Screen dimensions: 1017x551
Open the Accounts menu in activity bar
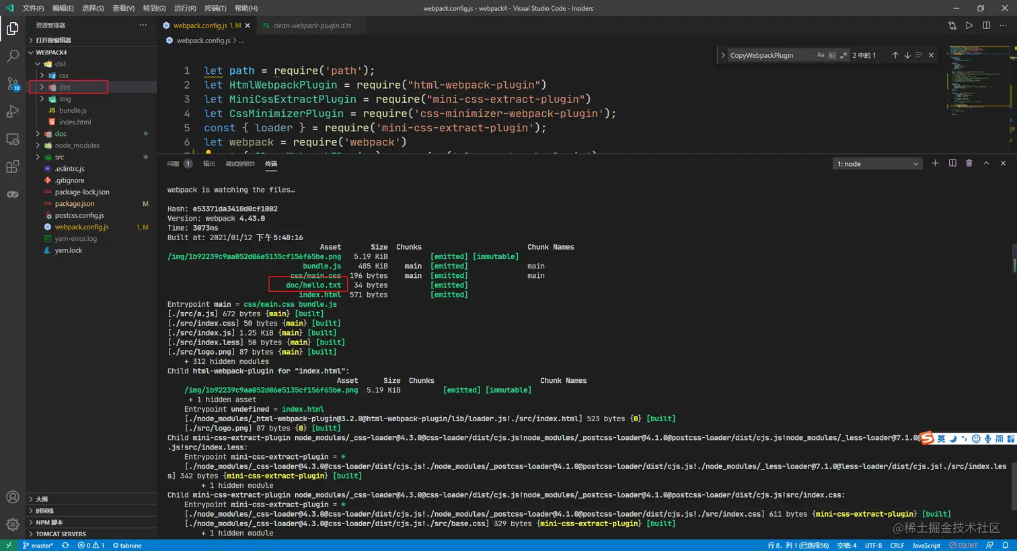[x=12, y=497]
